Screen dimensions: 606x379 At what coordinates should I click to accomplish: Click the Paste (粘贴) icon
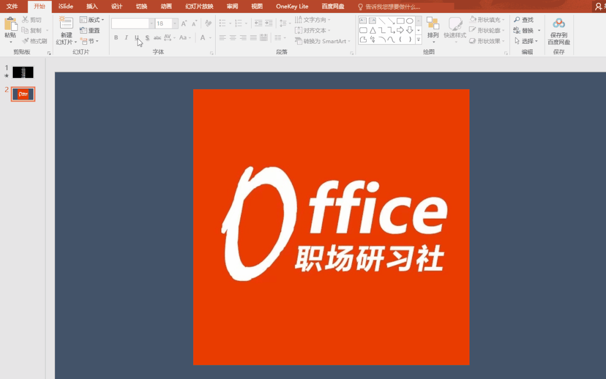click(x=11, y=24)
